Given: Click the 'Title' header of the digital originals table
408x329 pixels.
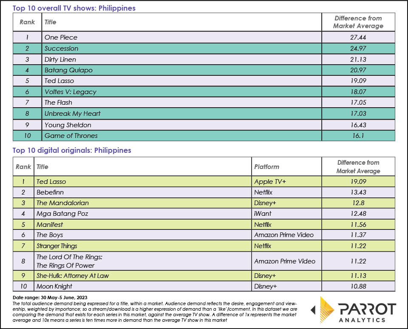Looking at the screenshot, I should (x=42, y=167).
